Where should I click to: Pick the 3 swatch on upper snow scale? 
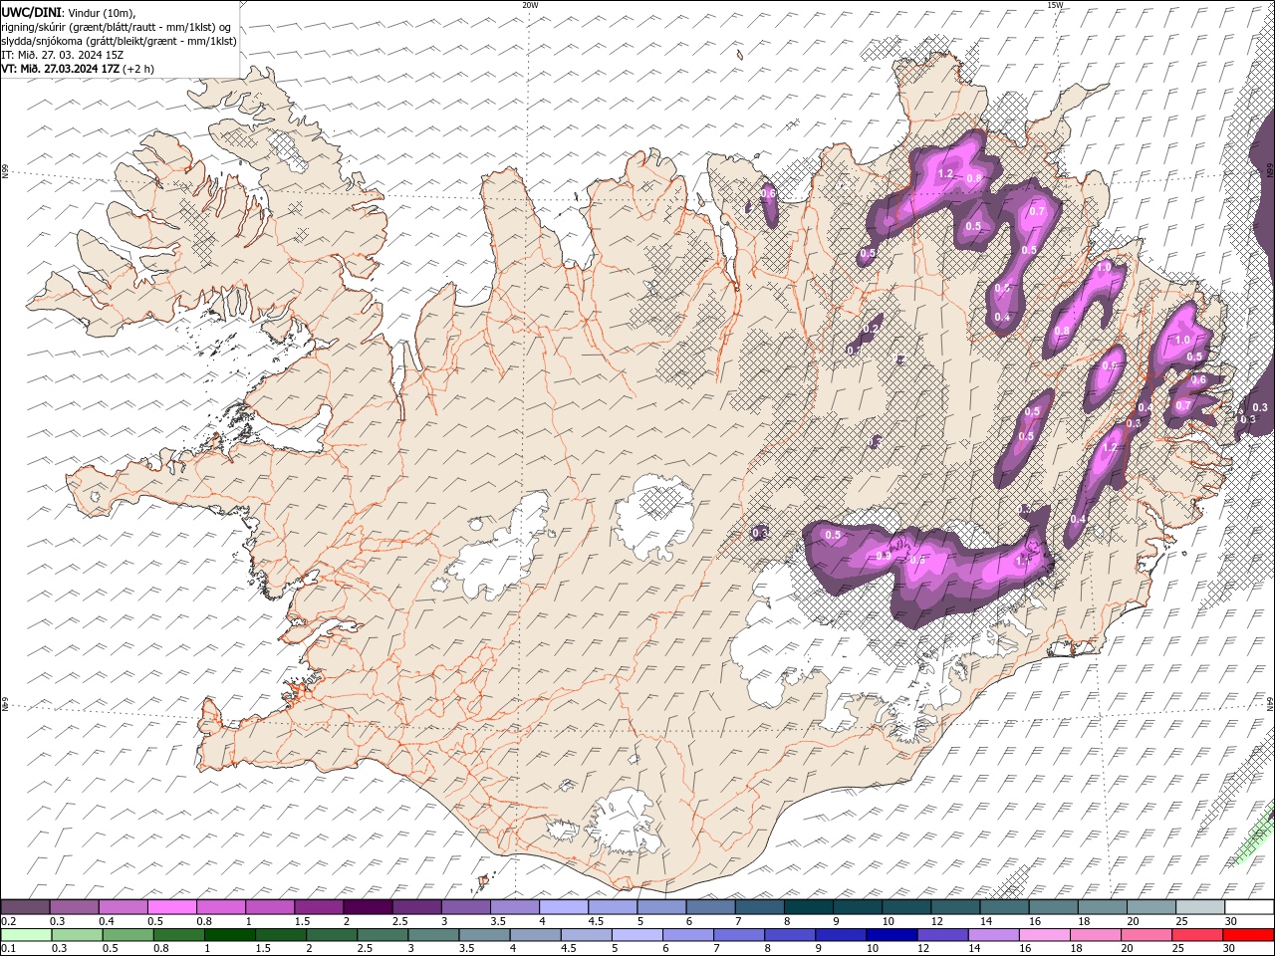pyautogui.click(x=465, y=907)
